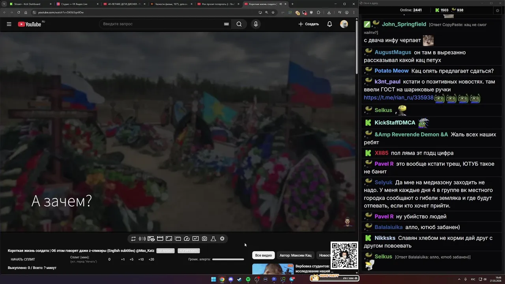Screen dimensions: 505x284
Task: Click the dashed-top window icon in player toolbar
Action: point(178,239)
